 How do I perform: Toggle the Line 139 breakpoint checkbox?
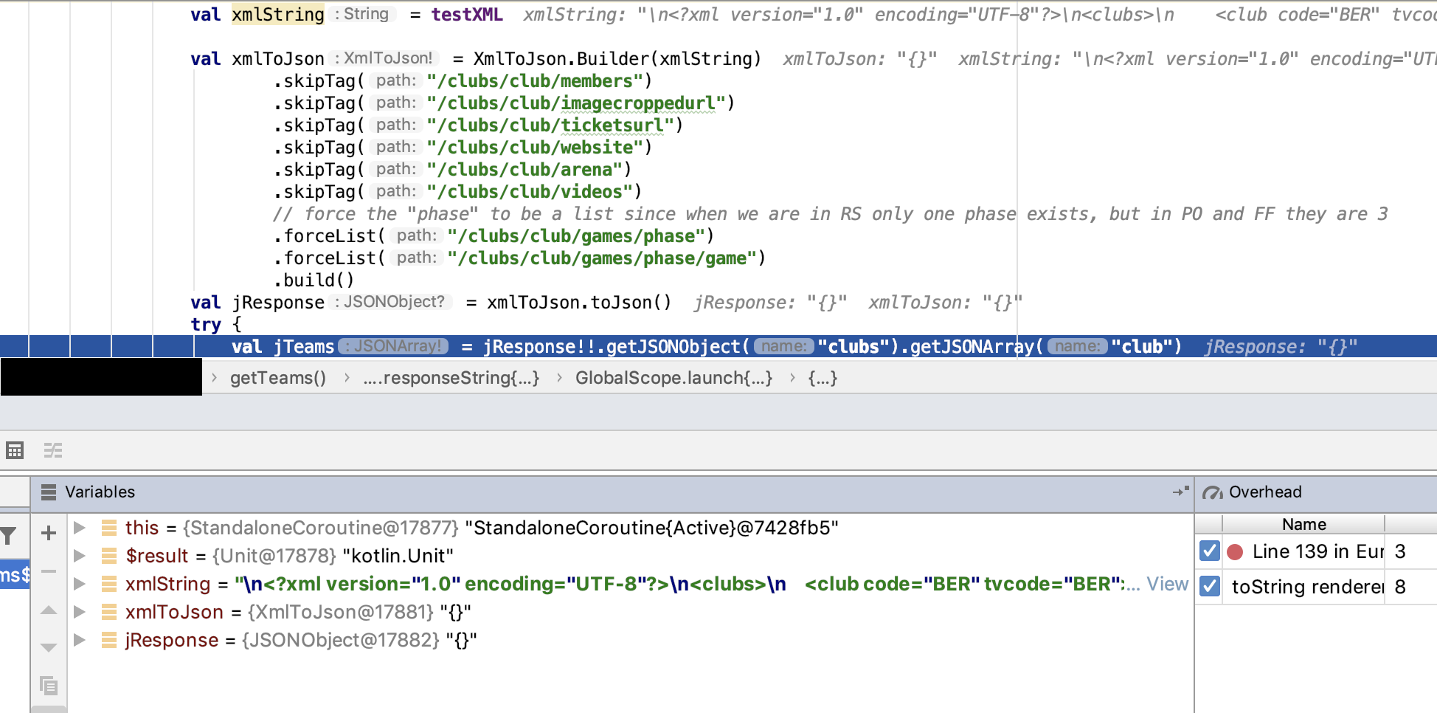tap(1209, 551)
